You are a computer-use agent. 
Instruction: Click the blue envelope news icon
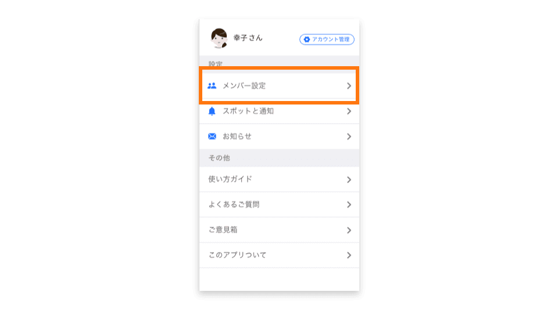pos(212,136)
